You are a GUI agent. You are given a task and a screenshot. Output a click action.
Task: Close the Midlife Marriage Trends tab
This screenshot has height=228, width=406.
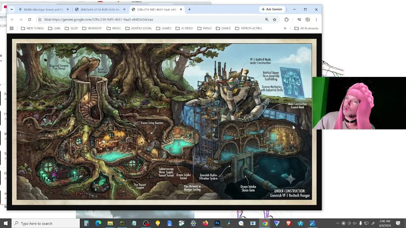(x=68, y=9)
